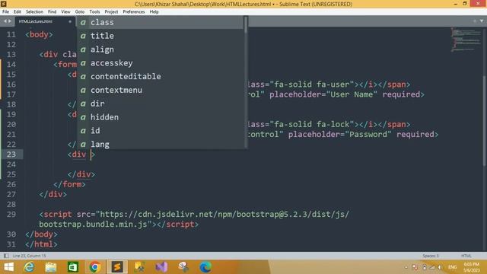Click the new tab plus button
487x274 pixels.
pos(475,21)
